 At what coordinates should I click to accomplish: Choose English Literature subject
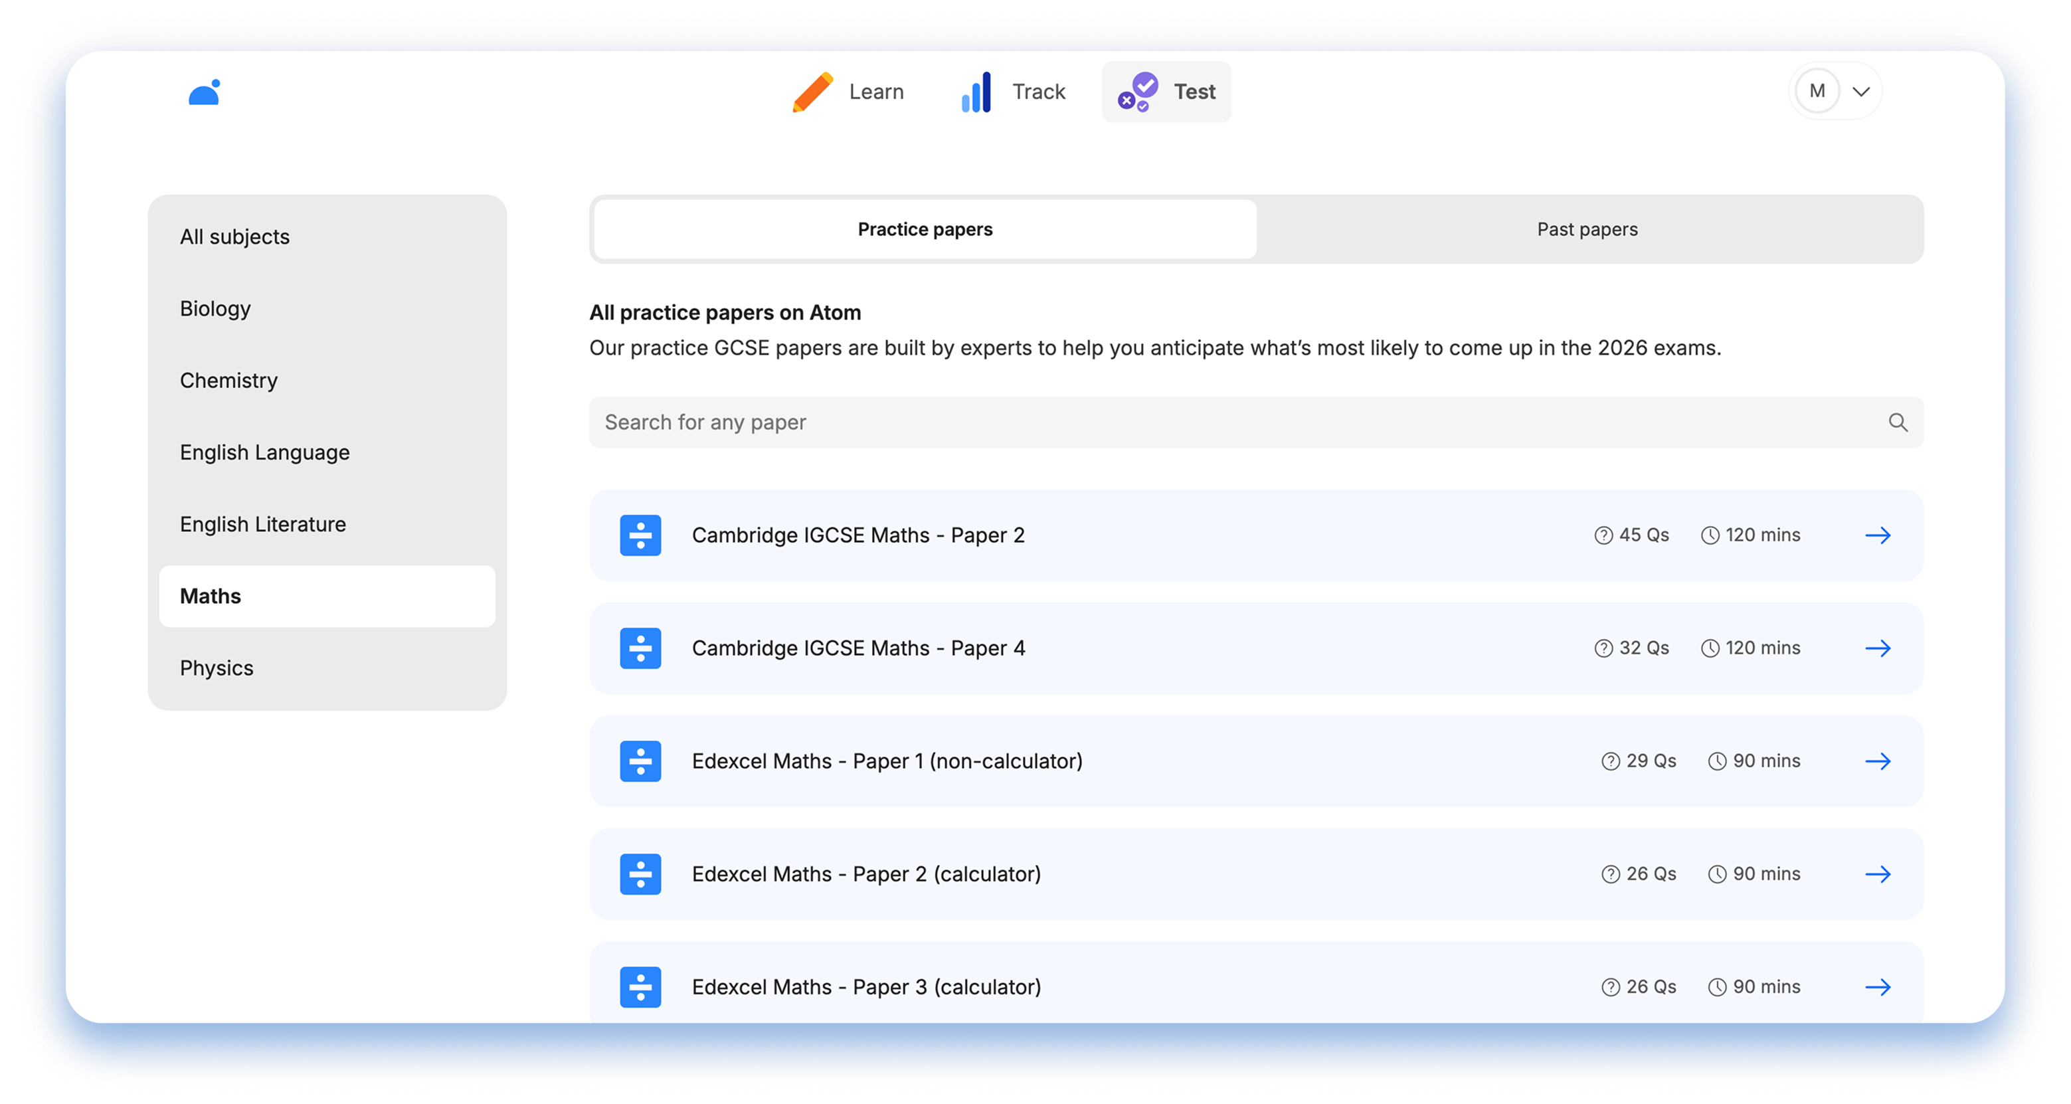[263, 524]
